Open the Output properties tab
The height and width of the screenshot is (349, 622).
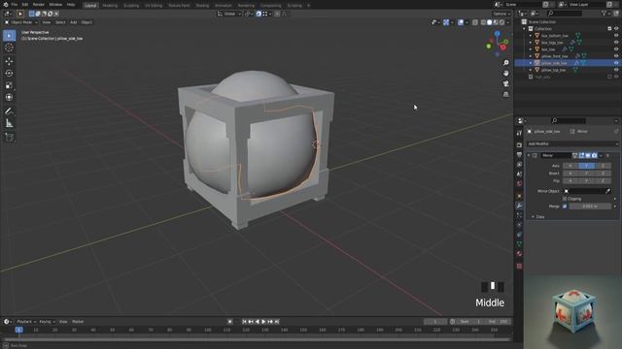[519, 155]
